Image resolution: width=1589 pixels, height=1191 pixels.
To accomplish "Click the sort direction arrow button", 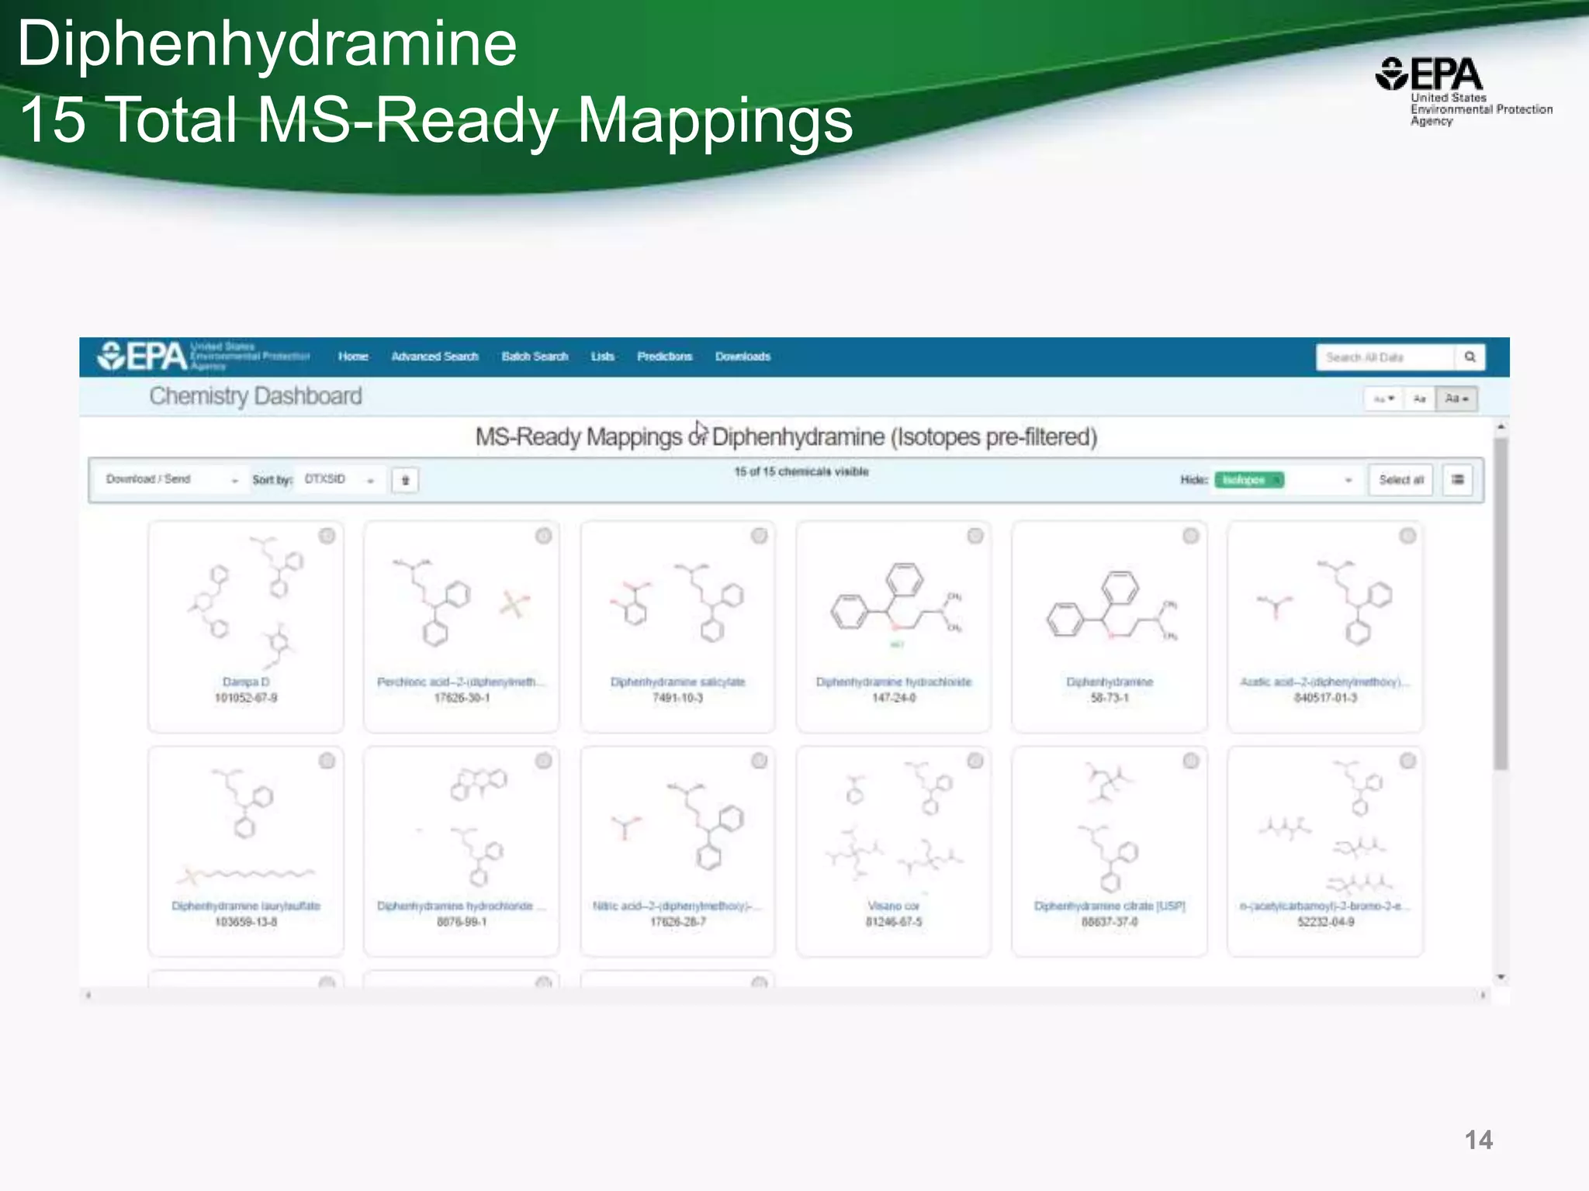I will pos(405,480).
